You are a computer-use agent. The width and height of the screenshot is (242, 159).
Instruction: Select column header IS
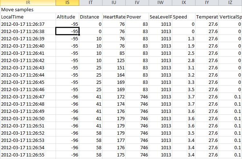click(x=68, y=3)
